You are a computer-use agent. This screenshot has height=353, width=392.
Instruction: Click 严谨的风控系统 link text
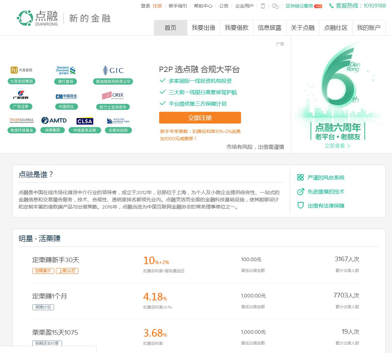coord(326,177)
